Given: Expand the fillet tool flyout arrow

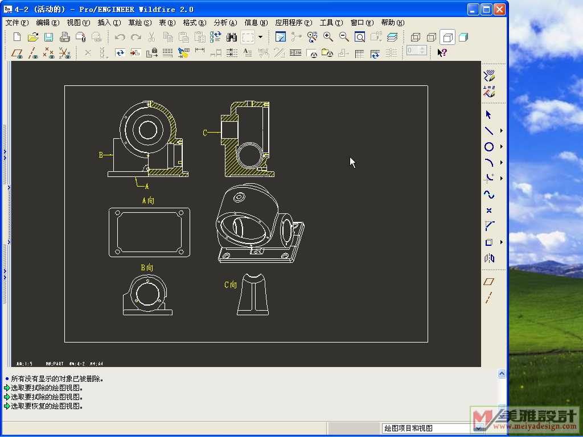Looking at the screenshot, I should tap(501, 178).
